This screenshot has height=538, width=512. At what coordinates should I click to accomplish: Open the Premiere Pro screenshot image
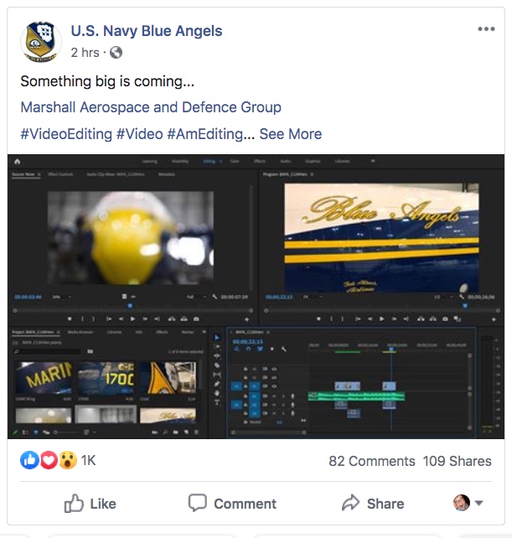tap(256, 296)
